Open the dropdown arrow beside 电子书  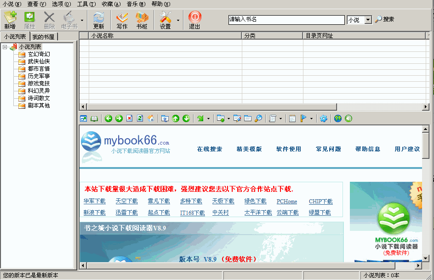82,20
